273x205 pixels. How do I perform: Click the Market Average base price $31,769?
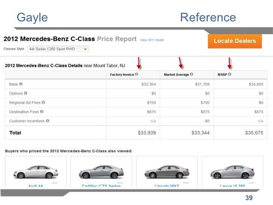pos(202,84)
